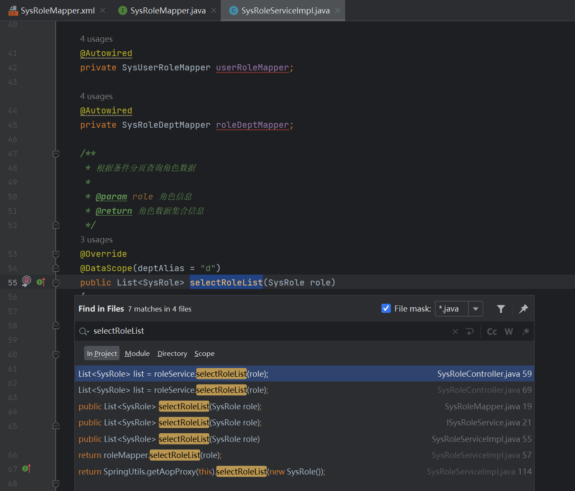Select the Module search scope

137,354
